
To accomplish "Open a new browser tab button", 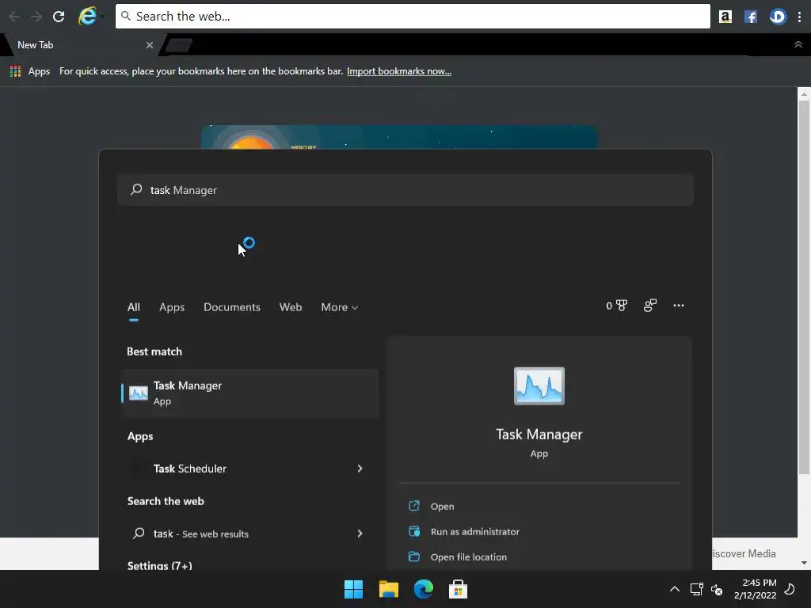I will point(179,45).
